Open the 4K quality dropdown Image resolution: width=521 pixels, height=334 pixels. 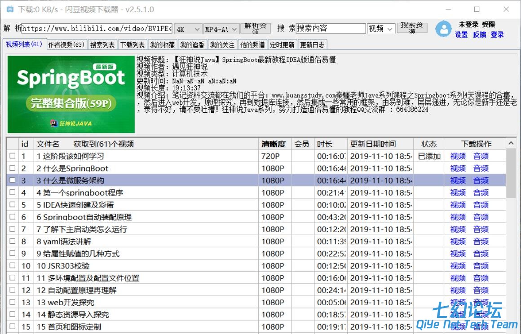[x=188, y=29]
